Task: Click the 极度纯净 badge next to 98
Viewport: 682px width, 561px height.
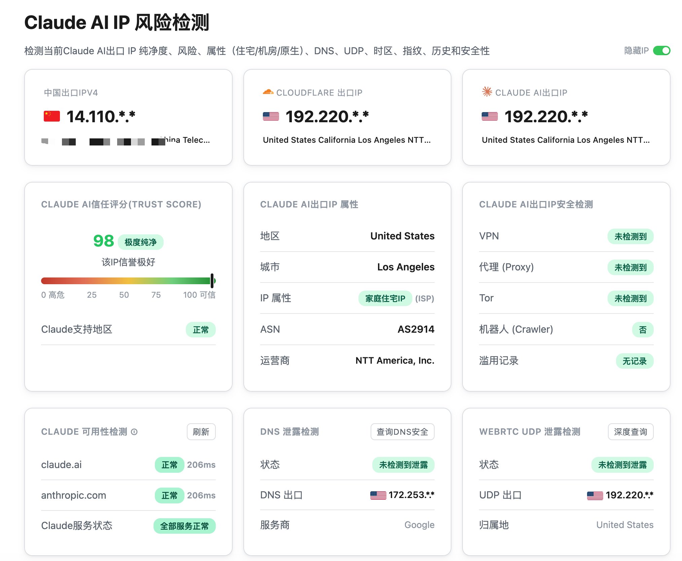Action: [140, 242]
